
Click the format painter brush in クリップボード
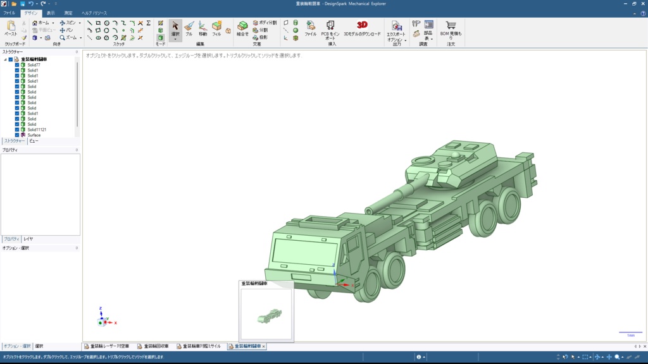click(x=24, y=37)
